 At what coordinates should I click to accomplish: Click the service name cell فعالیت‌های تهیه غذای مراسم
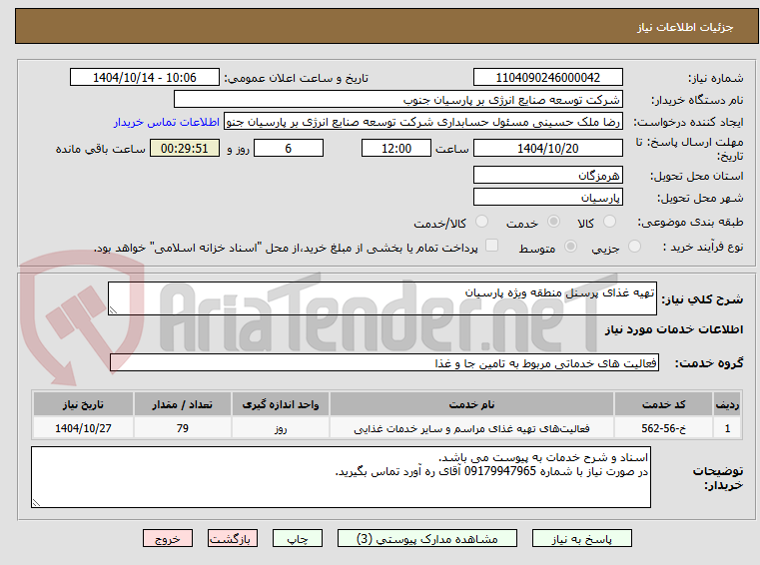(471, 428)
